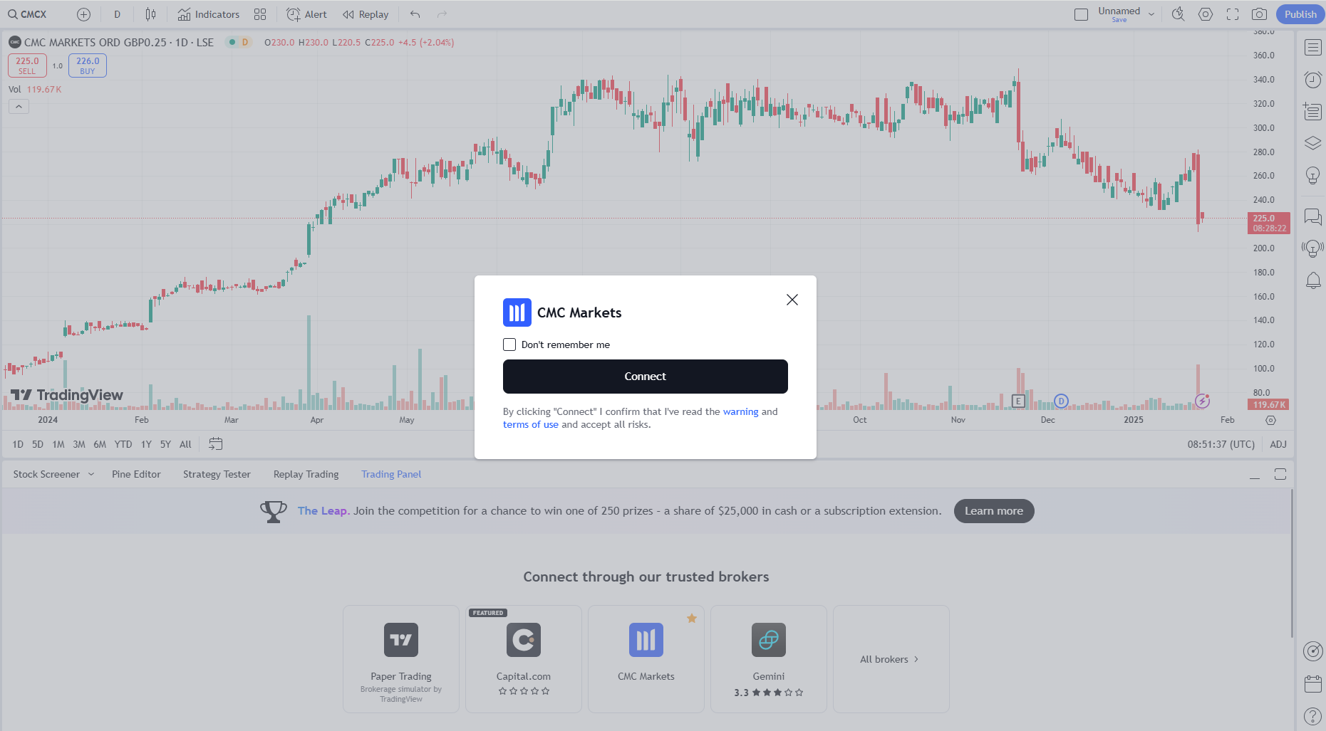Viewport: 1326px width, 731px height.
Task: Enter fullscreen mode
Action: click(1232, 14)
